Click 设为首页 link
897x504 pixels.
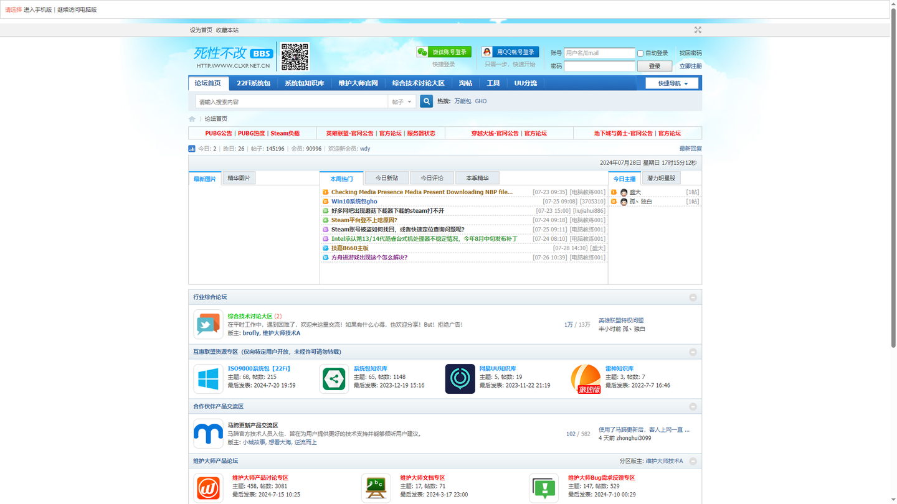pos(201,30)
